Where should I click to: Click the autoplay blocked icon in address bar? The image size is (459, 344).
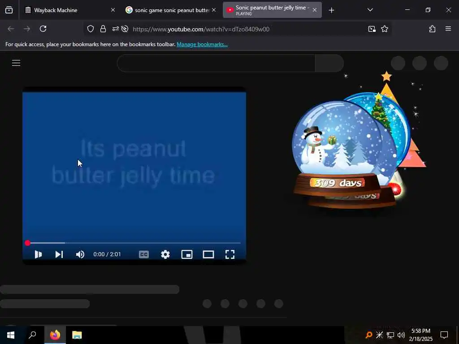[x=125, y=29]
